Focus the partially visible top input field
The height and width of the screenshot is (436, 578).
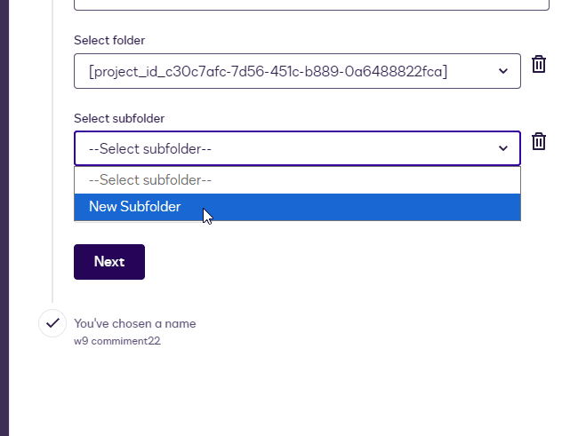click(x=311, y=4)
